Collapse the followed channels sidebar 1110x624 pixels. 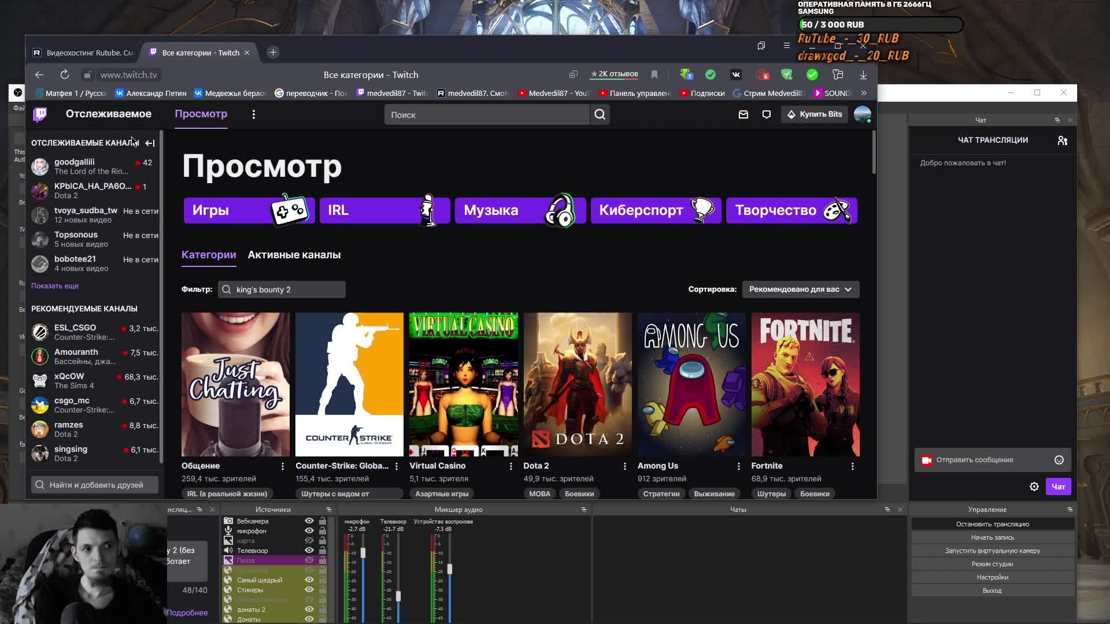pos(150,143)
